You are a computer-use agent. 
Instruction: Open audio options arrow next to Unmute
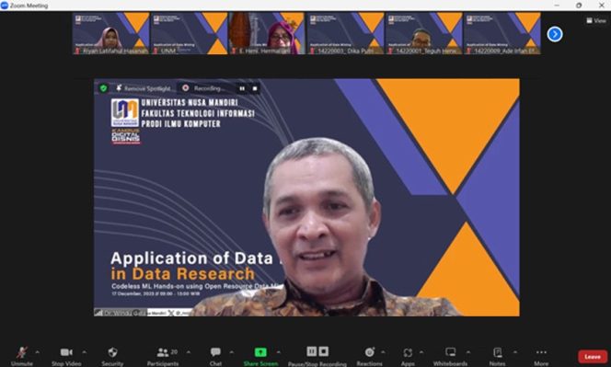pos(38,352)
